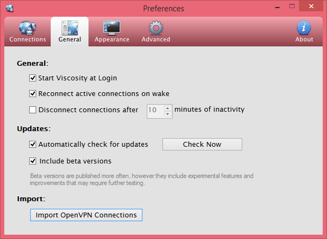Viewport: 327px width, 239px height.
Task: Click the Check Now button
Action: tap(202, 145)
